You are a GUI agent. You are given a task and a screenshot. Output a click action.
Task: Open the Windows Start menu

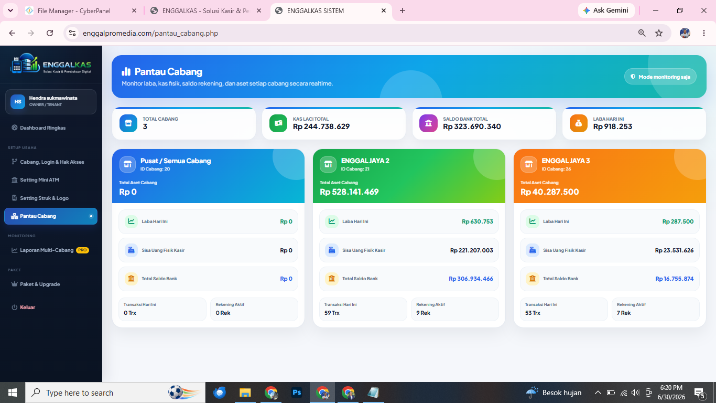(x=13, y=393)
